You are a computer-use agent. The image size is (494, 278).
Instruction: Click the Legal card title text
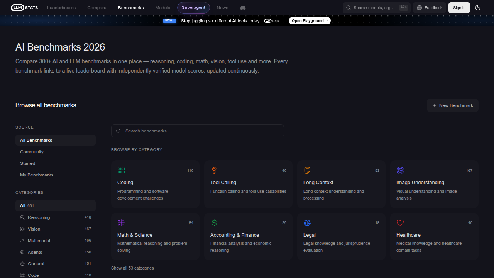tap(310, 235)
